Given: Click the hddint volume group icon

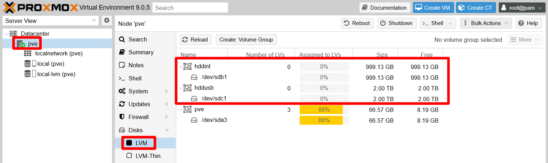Looking at the screenshot, I should click(187, 66).
